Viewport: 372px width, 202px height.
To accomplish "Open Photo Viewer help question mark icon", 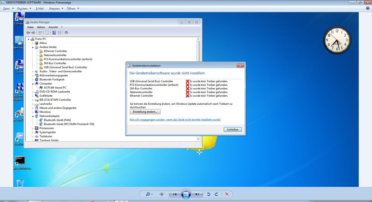I will 368,8.
